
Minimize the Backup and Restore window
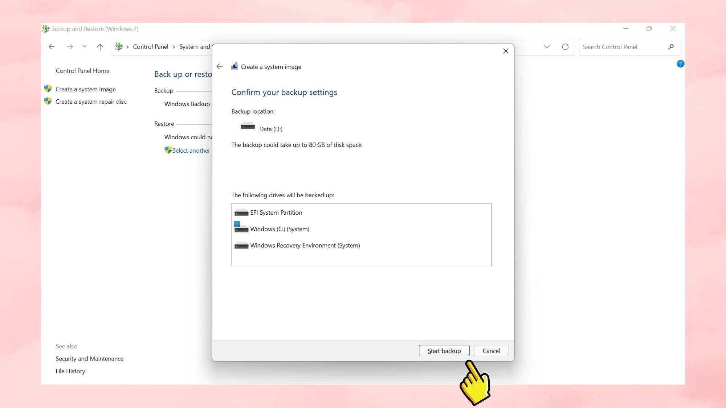click(x=626, y=29)
